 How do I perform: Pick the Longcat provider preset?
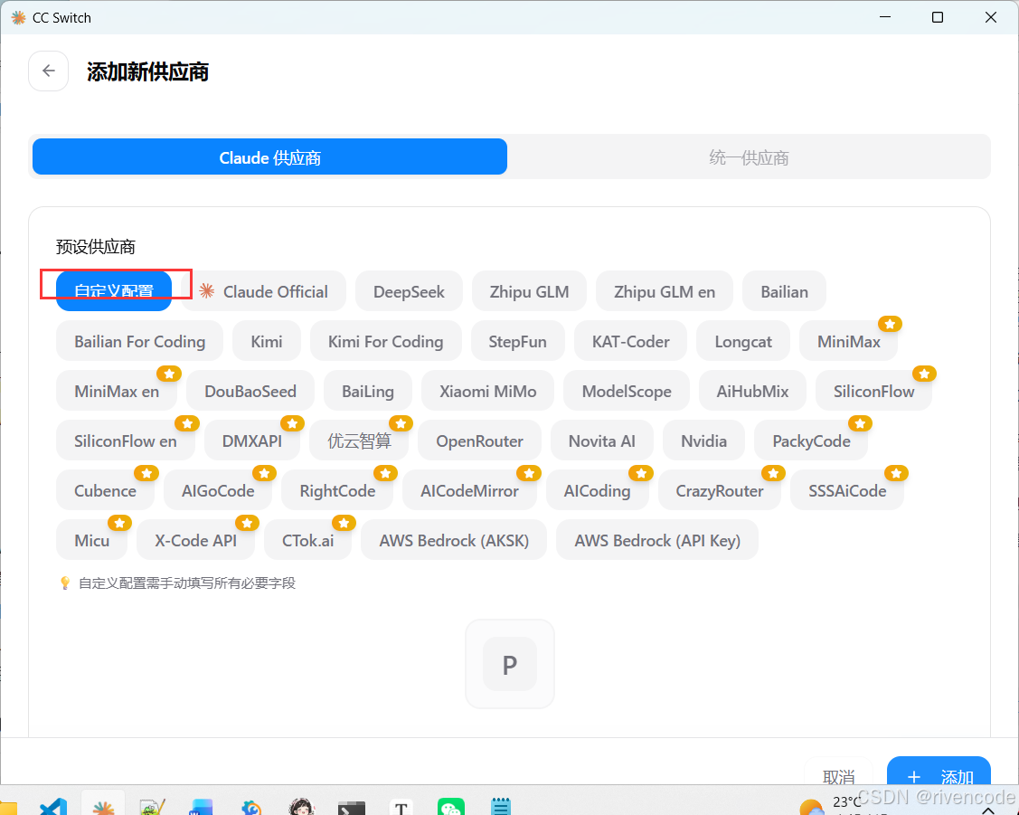point(743,341)
